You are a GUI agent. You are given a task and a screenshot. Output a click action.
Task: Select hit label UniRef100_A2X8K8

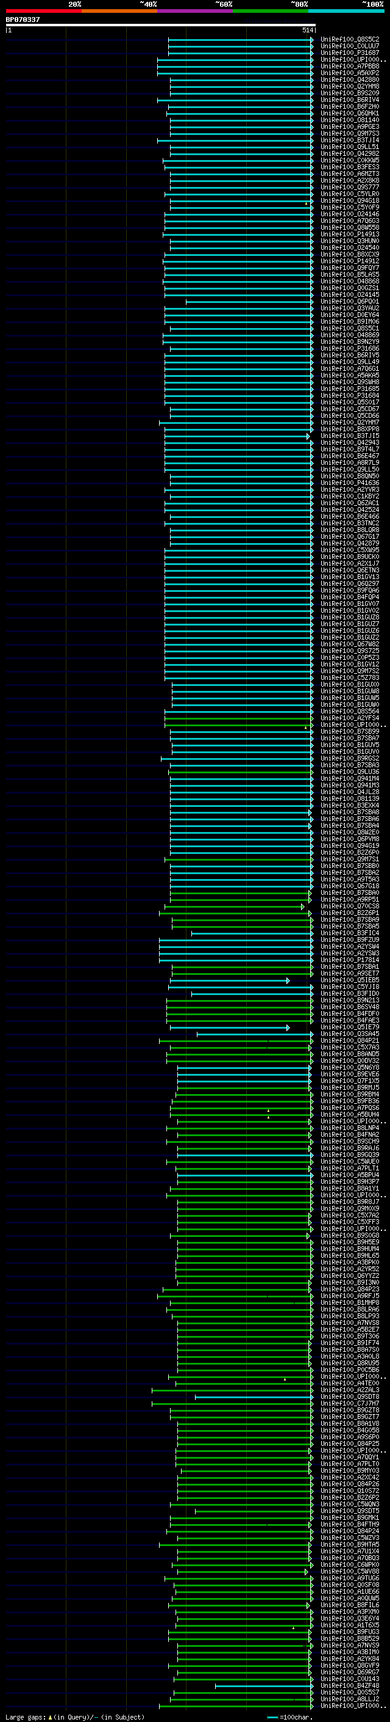click(350, 180)
